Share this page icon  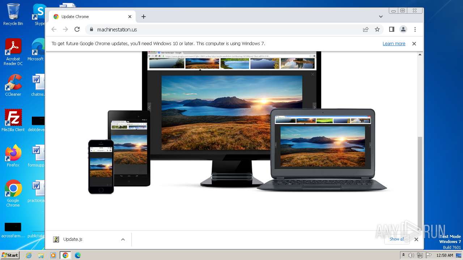366,30
